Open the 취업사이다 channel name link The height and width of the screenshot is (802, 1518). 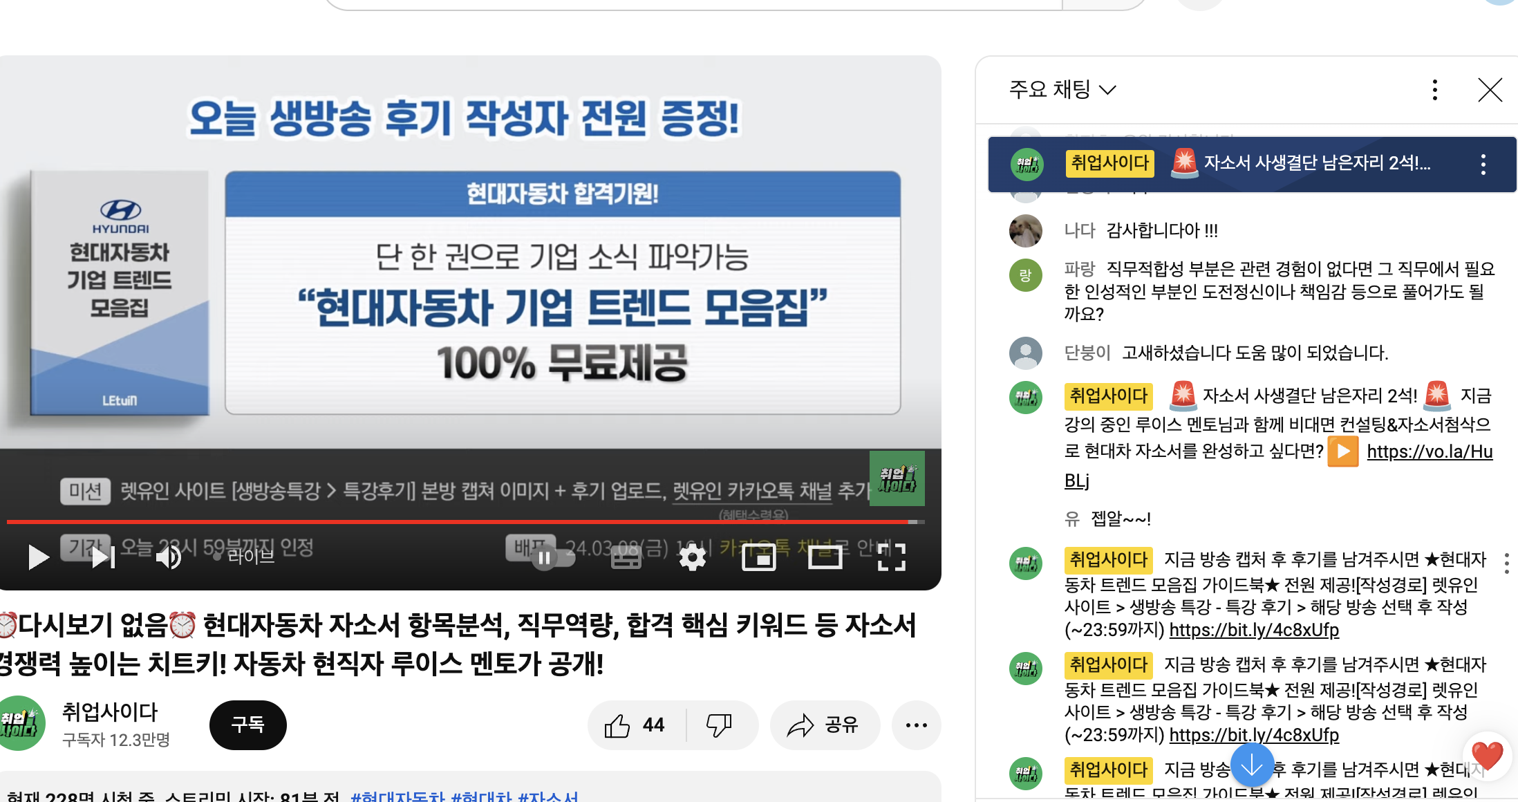pyautogui.click(x=110, y=711)
